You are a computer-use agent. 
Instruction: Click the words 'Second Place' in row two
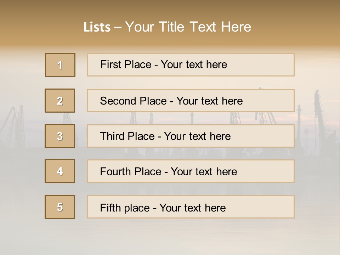pyautogui.click(x=134, y=101)
